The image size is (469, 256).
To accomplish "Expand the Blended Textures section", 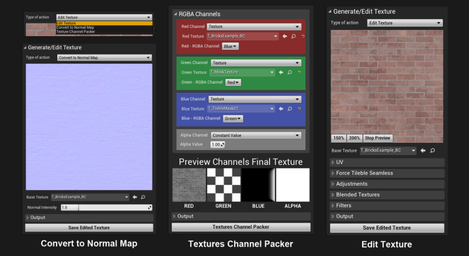I will coord(387,195).
